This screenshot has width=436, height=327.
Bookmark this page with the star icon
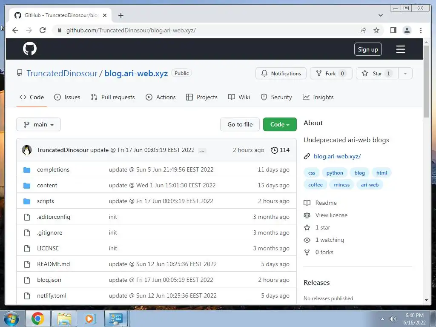click(376, 30)
